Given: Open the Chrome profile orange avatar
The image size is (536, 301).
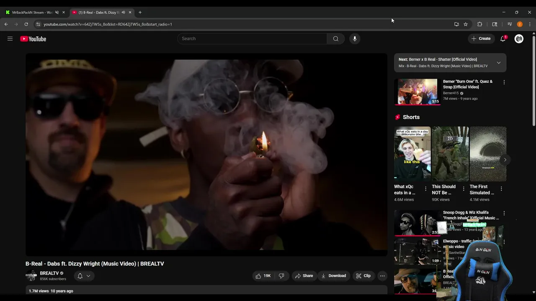Looking at the screenshot, I should [520, 24].
